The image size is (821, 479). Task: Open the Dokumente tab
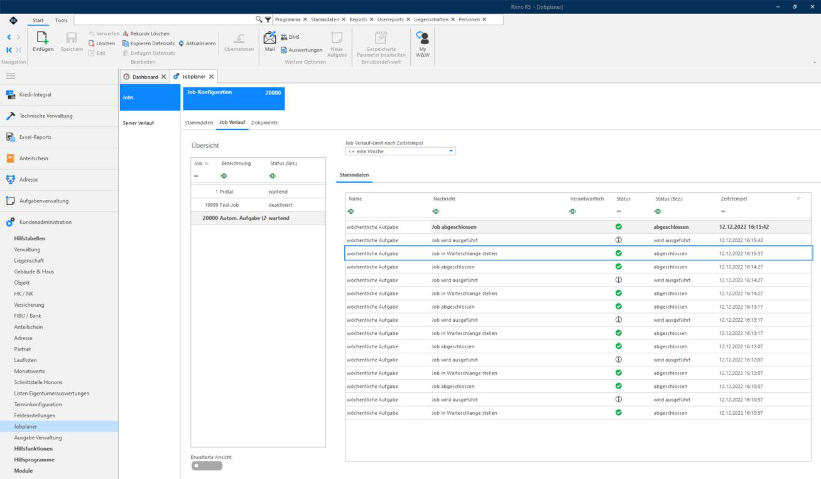[x=264, y=123]
